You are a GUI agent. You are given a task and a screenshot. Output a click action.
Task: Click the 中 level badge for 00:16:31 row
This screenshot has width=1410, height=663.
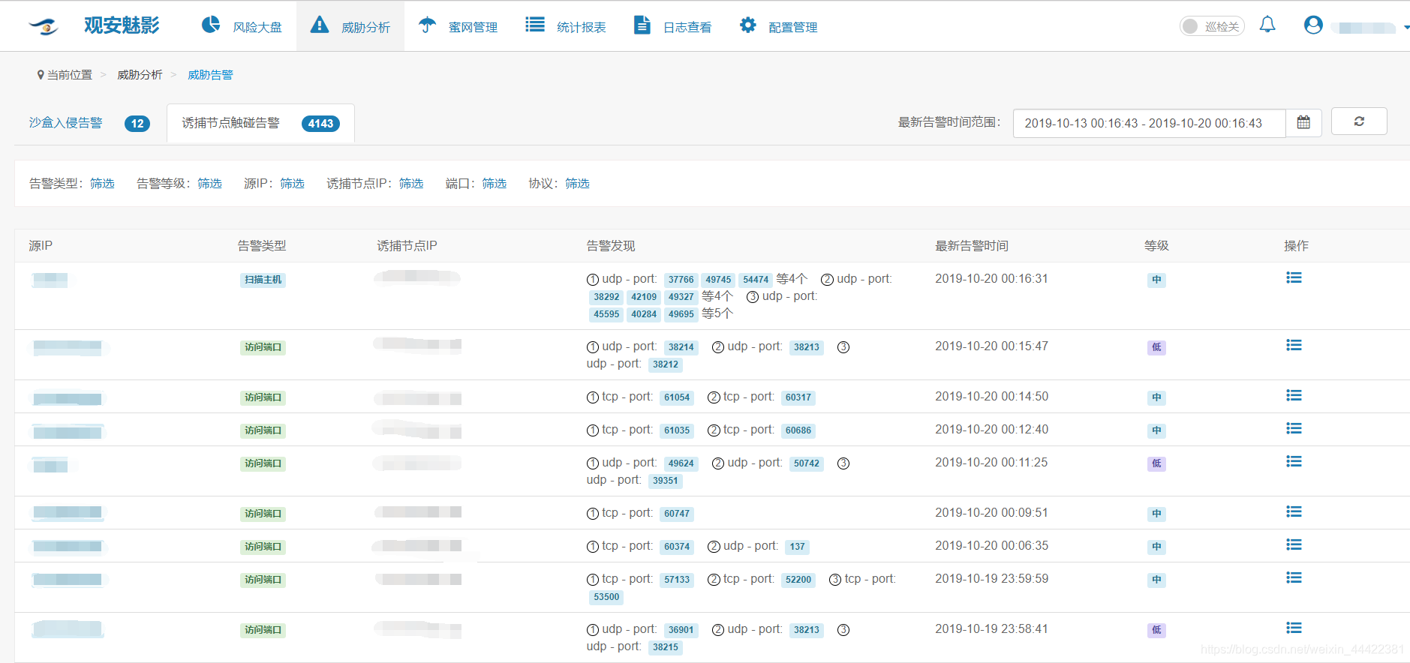(1156, 280)
